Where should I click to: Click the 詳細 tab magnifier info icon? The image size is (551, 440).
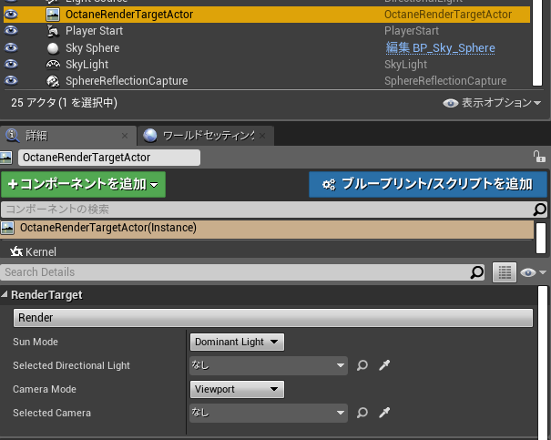click(x=13, y=136)
